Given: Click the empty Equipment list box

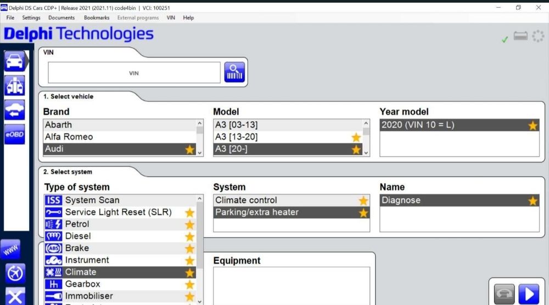Looking at the screenshot, I should pos(292,286).
